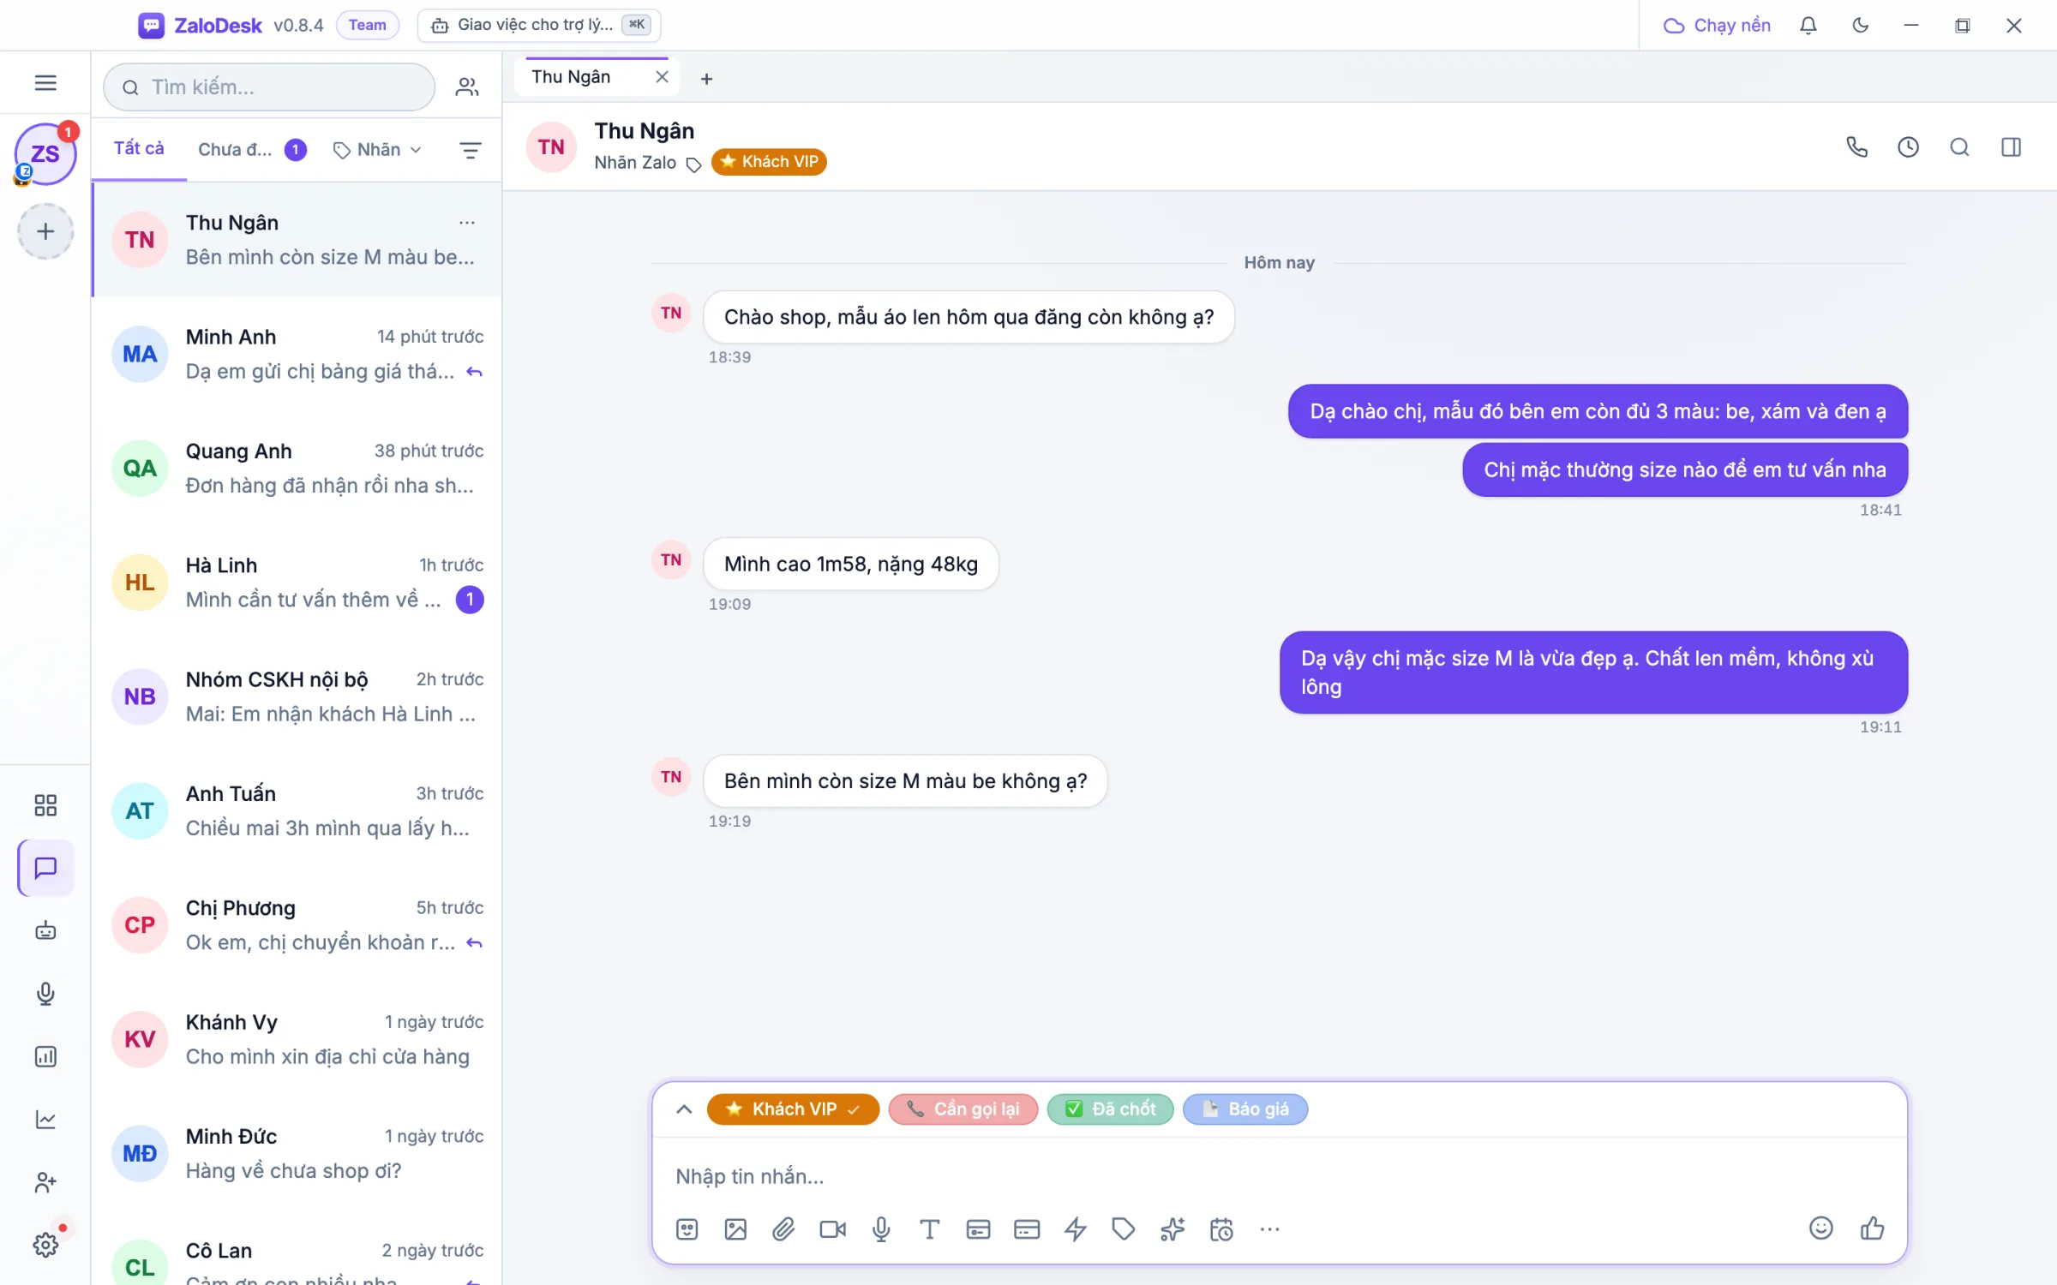The width and height of the screenshot is (2057, 1285).
Task: Send a thumbs-up like
Action: pos(1872,1228)
